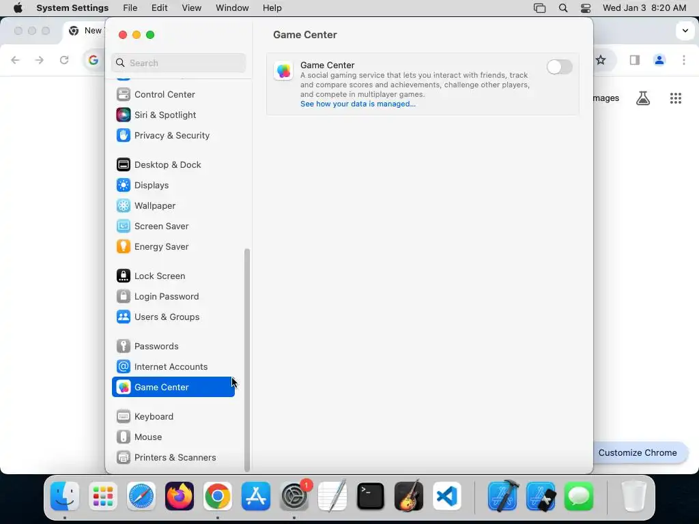Open Control Center settings pane

173,94
